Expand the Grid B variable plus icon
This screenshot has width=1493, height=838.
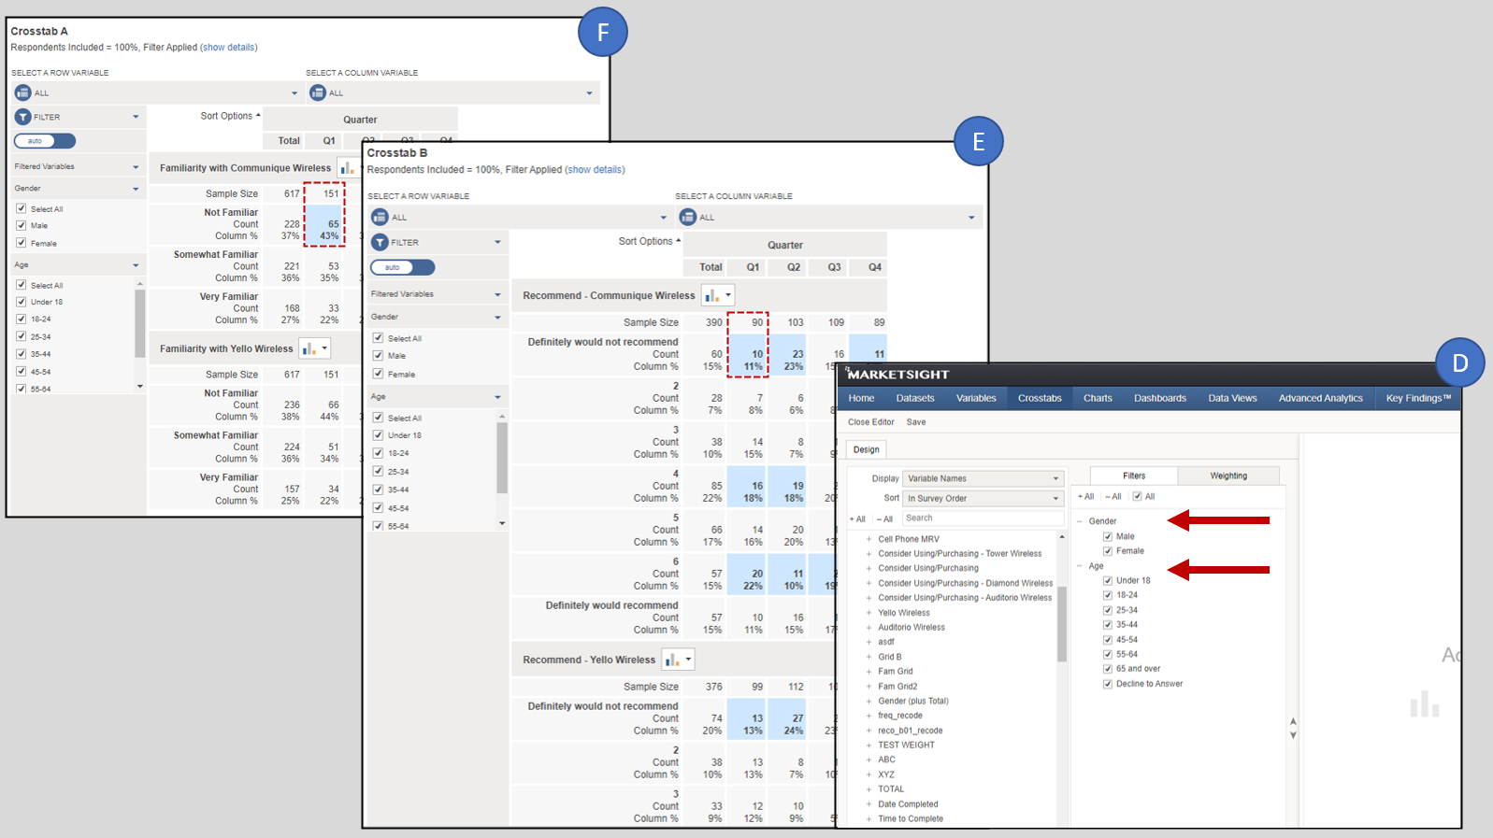pyautogui.click(x=869, y=657)
